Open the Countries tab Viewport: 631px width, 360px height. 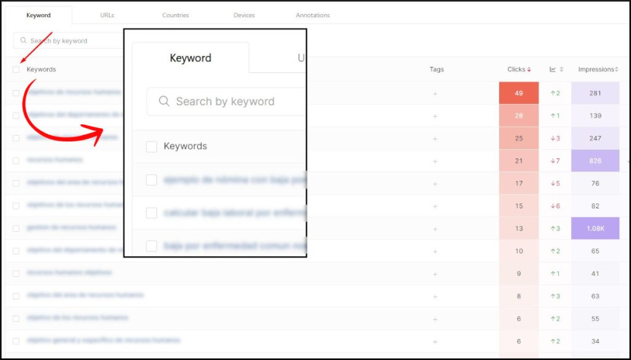click(175, 15)
